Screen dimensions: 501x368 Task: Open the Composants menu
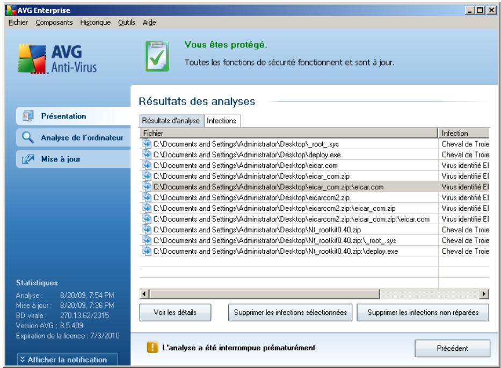pyautogui.click(x=54, y=23)
